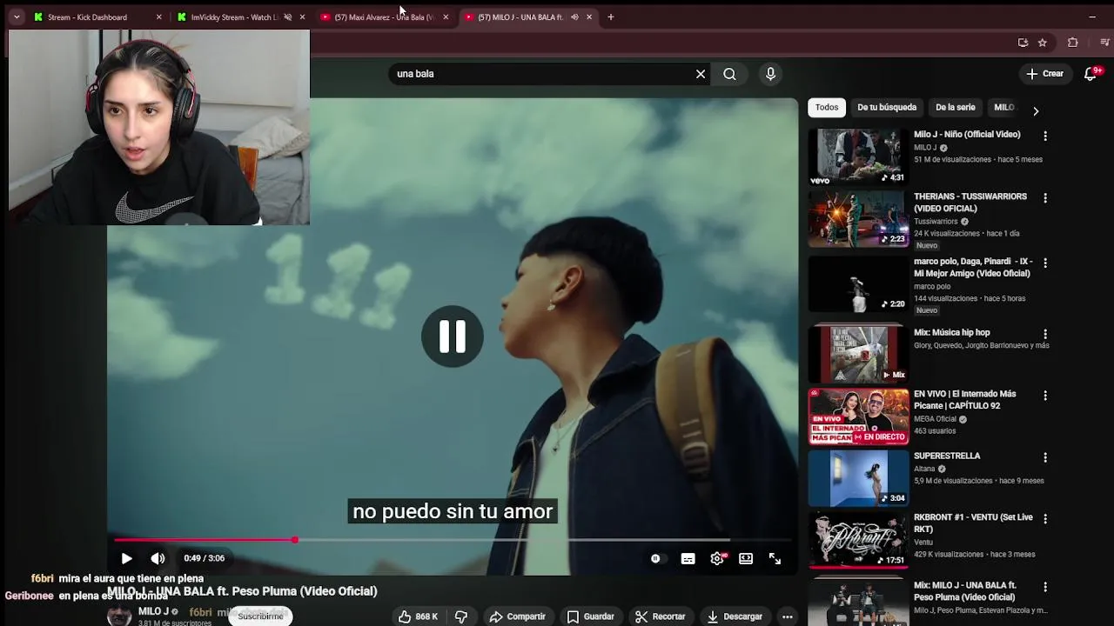Click the magnifier search button
The height and width of the screenshot is (626, 1114).
coord(729,74)
